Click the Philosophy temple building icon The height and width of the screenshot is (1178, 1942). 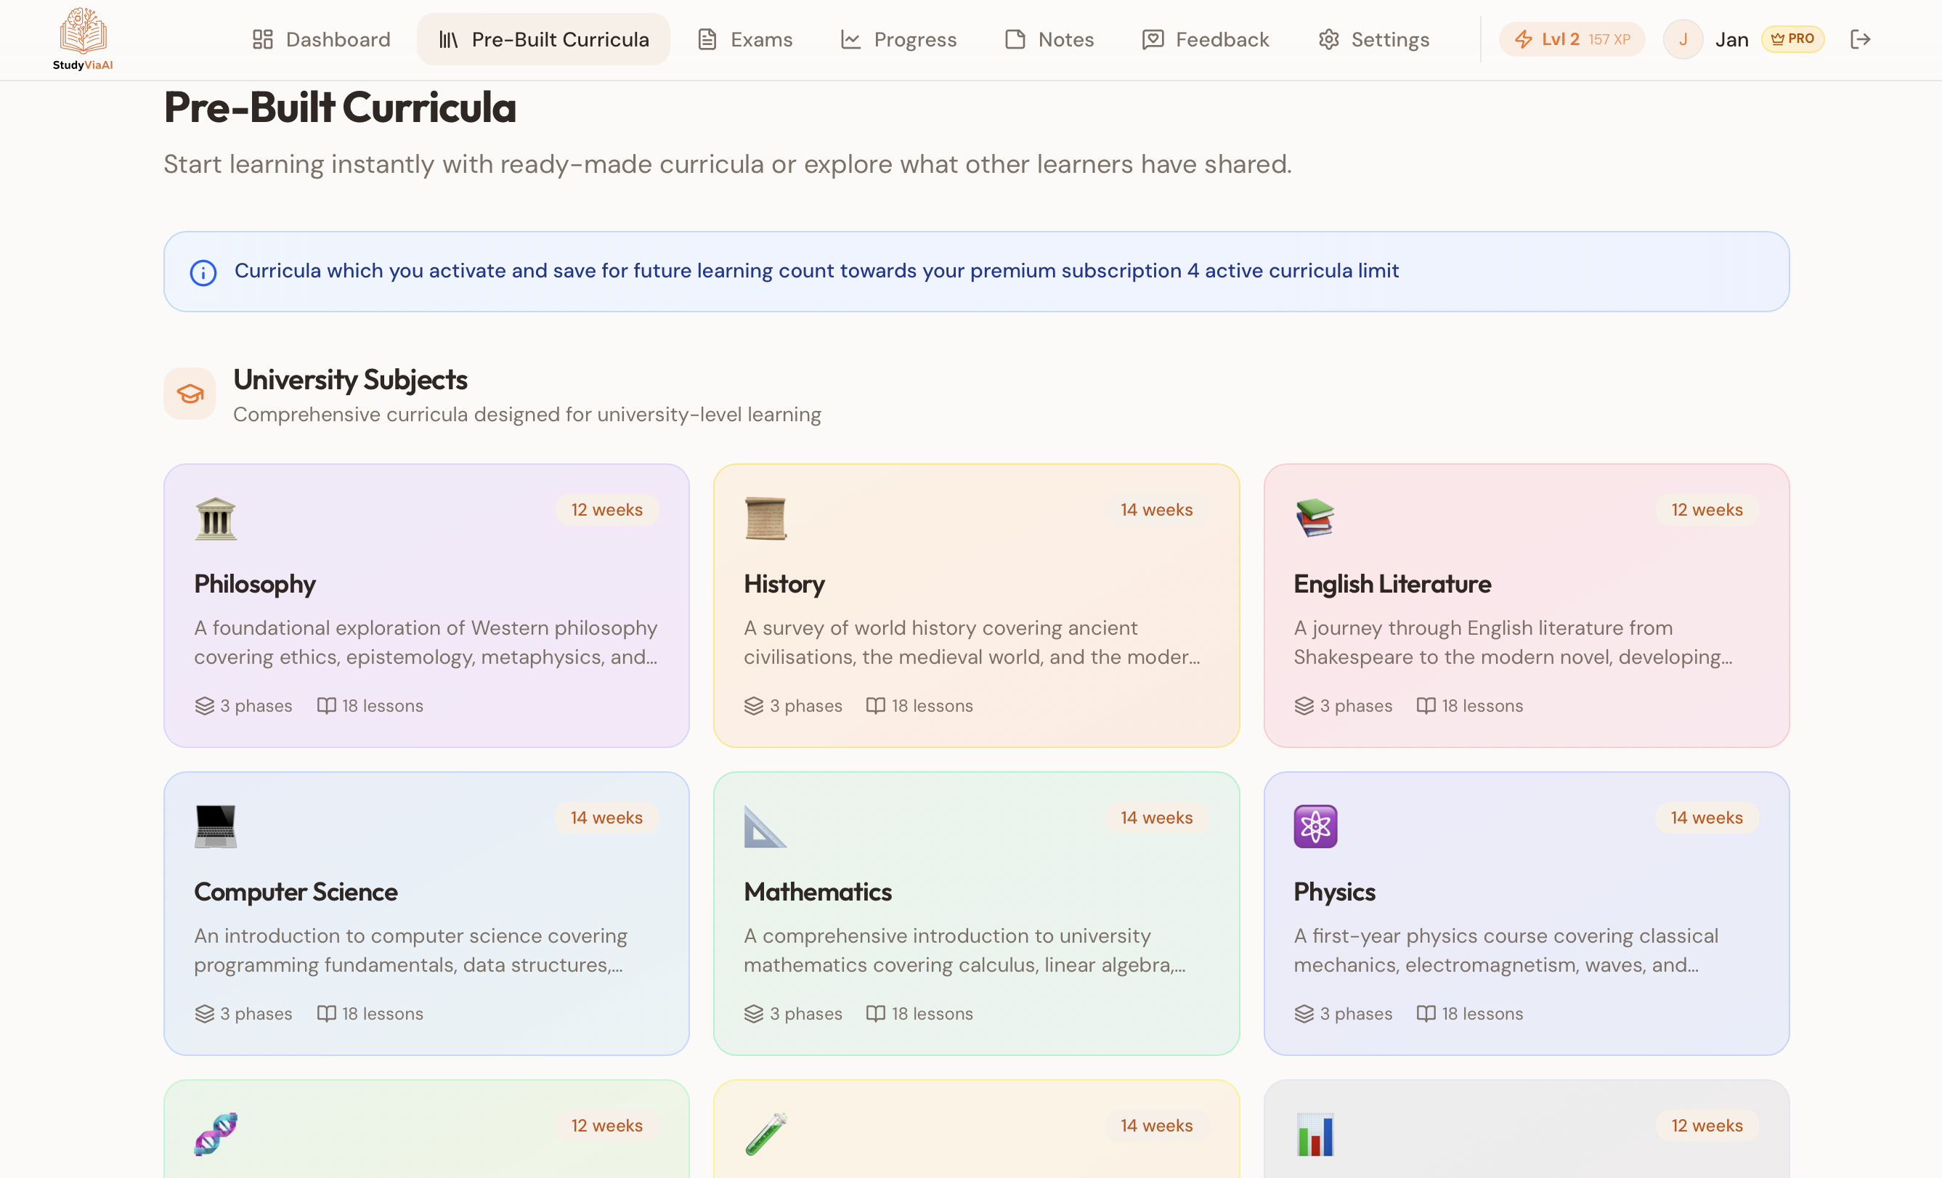[x=216, y=519]
